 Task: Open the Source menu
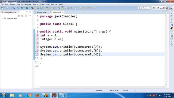[12, 4]
